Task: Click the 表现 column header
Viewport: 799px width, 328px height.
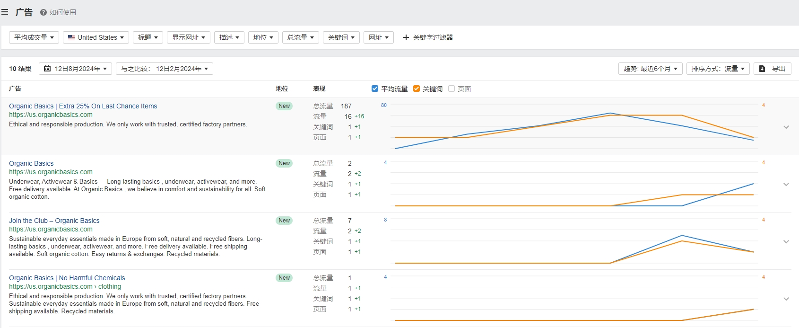Action: [x=319, y=89]
